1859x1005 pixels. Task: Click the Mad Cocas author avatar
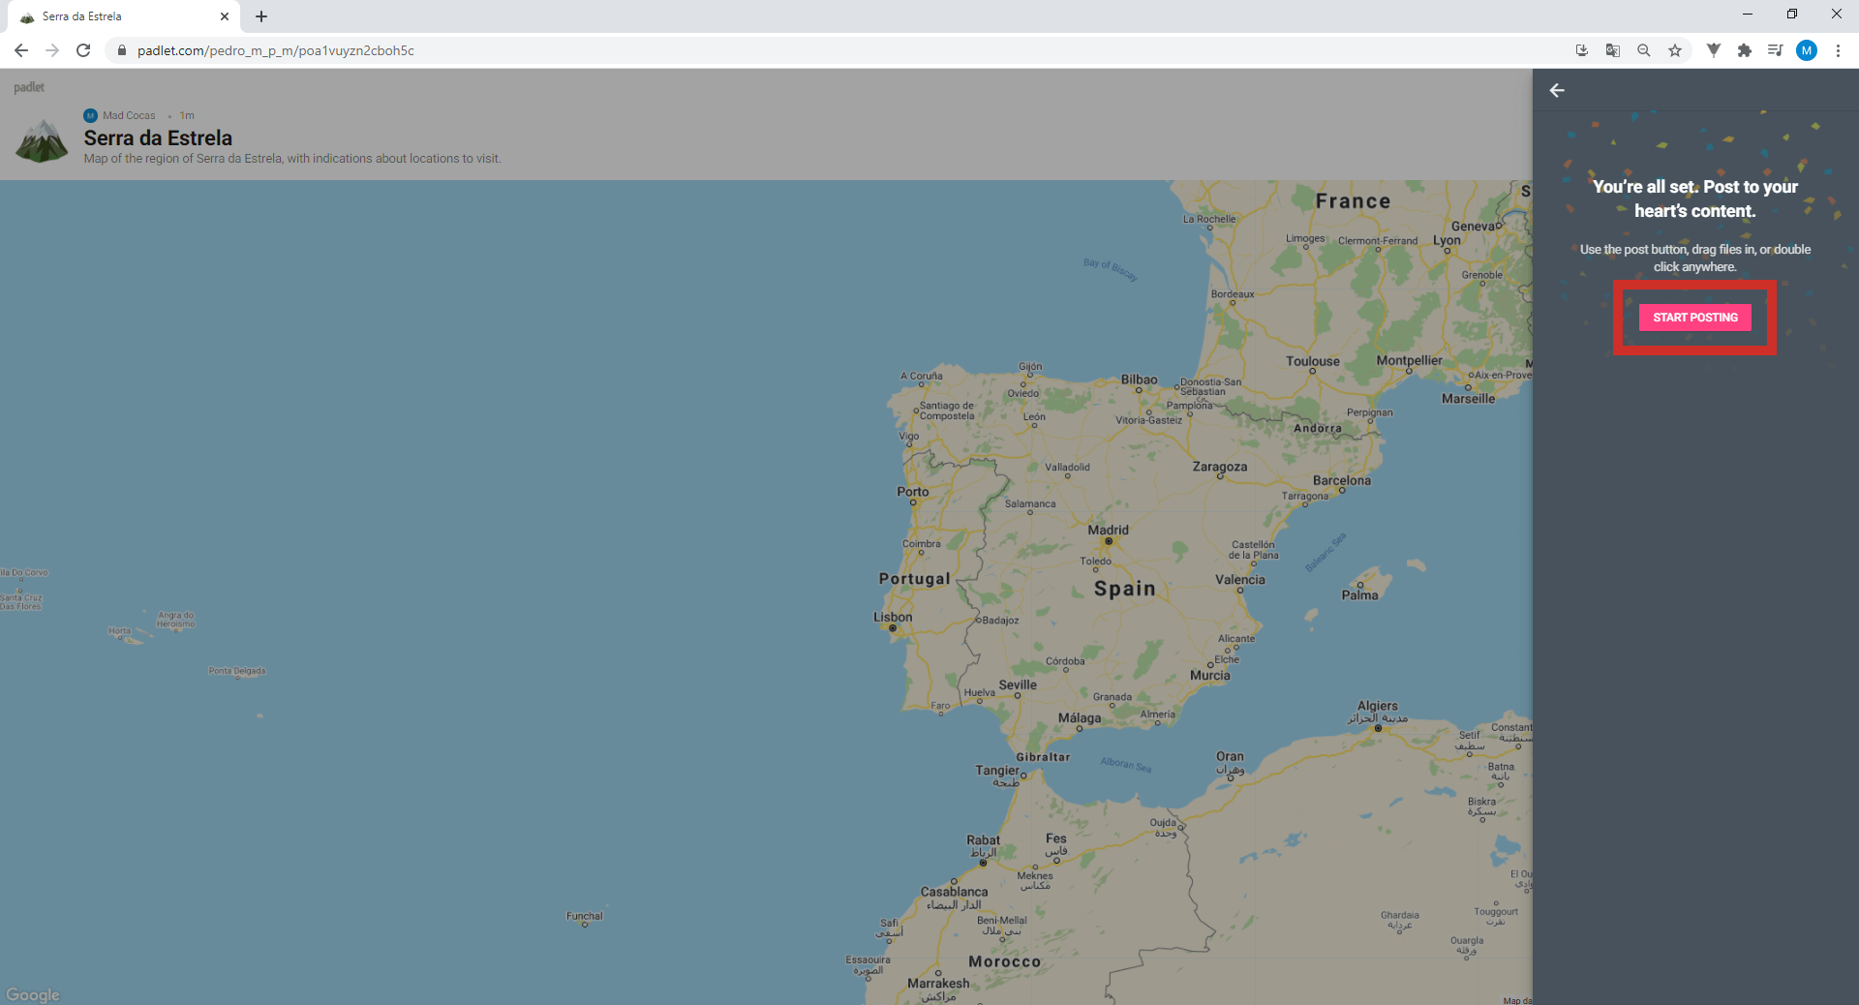[x=91, y=115]
